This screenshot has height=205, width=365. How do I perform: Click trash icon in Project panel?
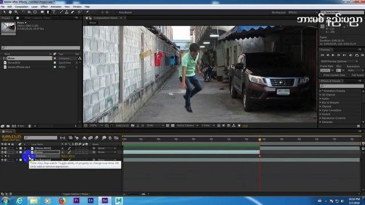coord(30,126)
